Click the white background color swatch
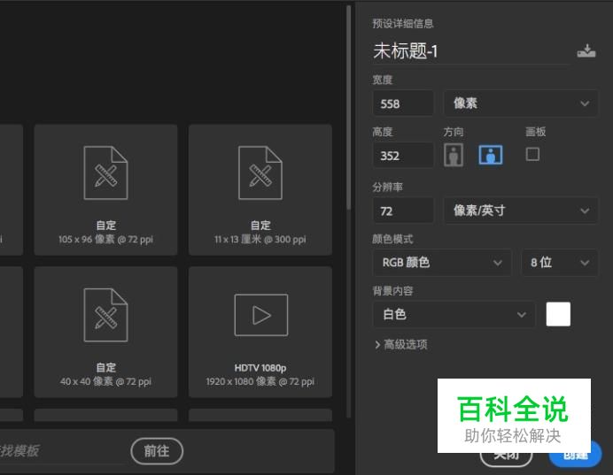This screenshot has height=475, width=613. point(558,314)
